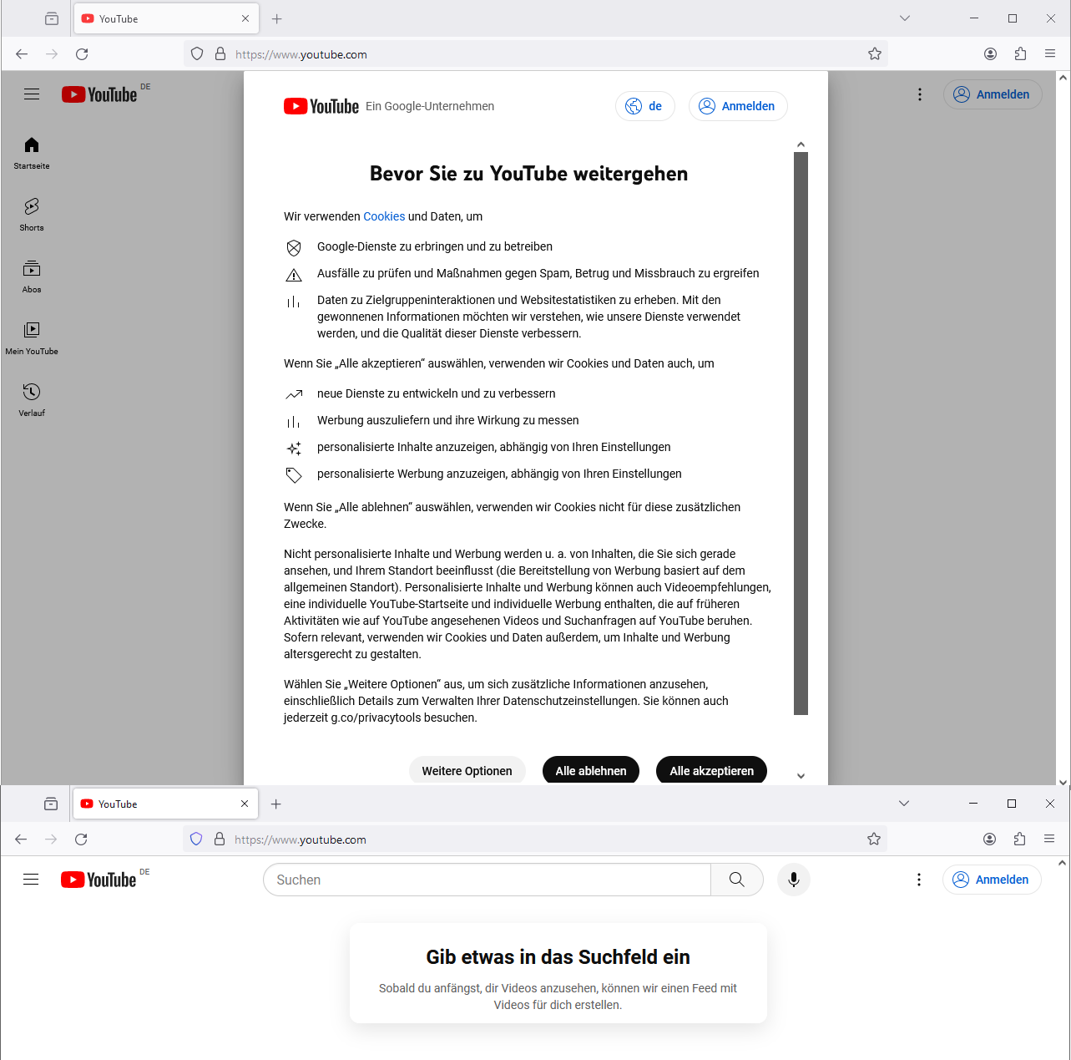Click Anmelden inside the cookie dialog header
Screen dimensions: 1071x1060
(738, 106)
